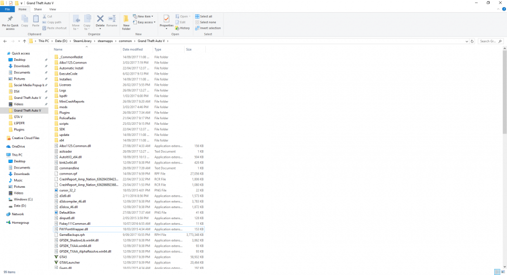Click the scrollbar down arrow
Viewport: 507px width, 275px height.
pos(504,267)
